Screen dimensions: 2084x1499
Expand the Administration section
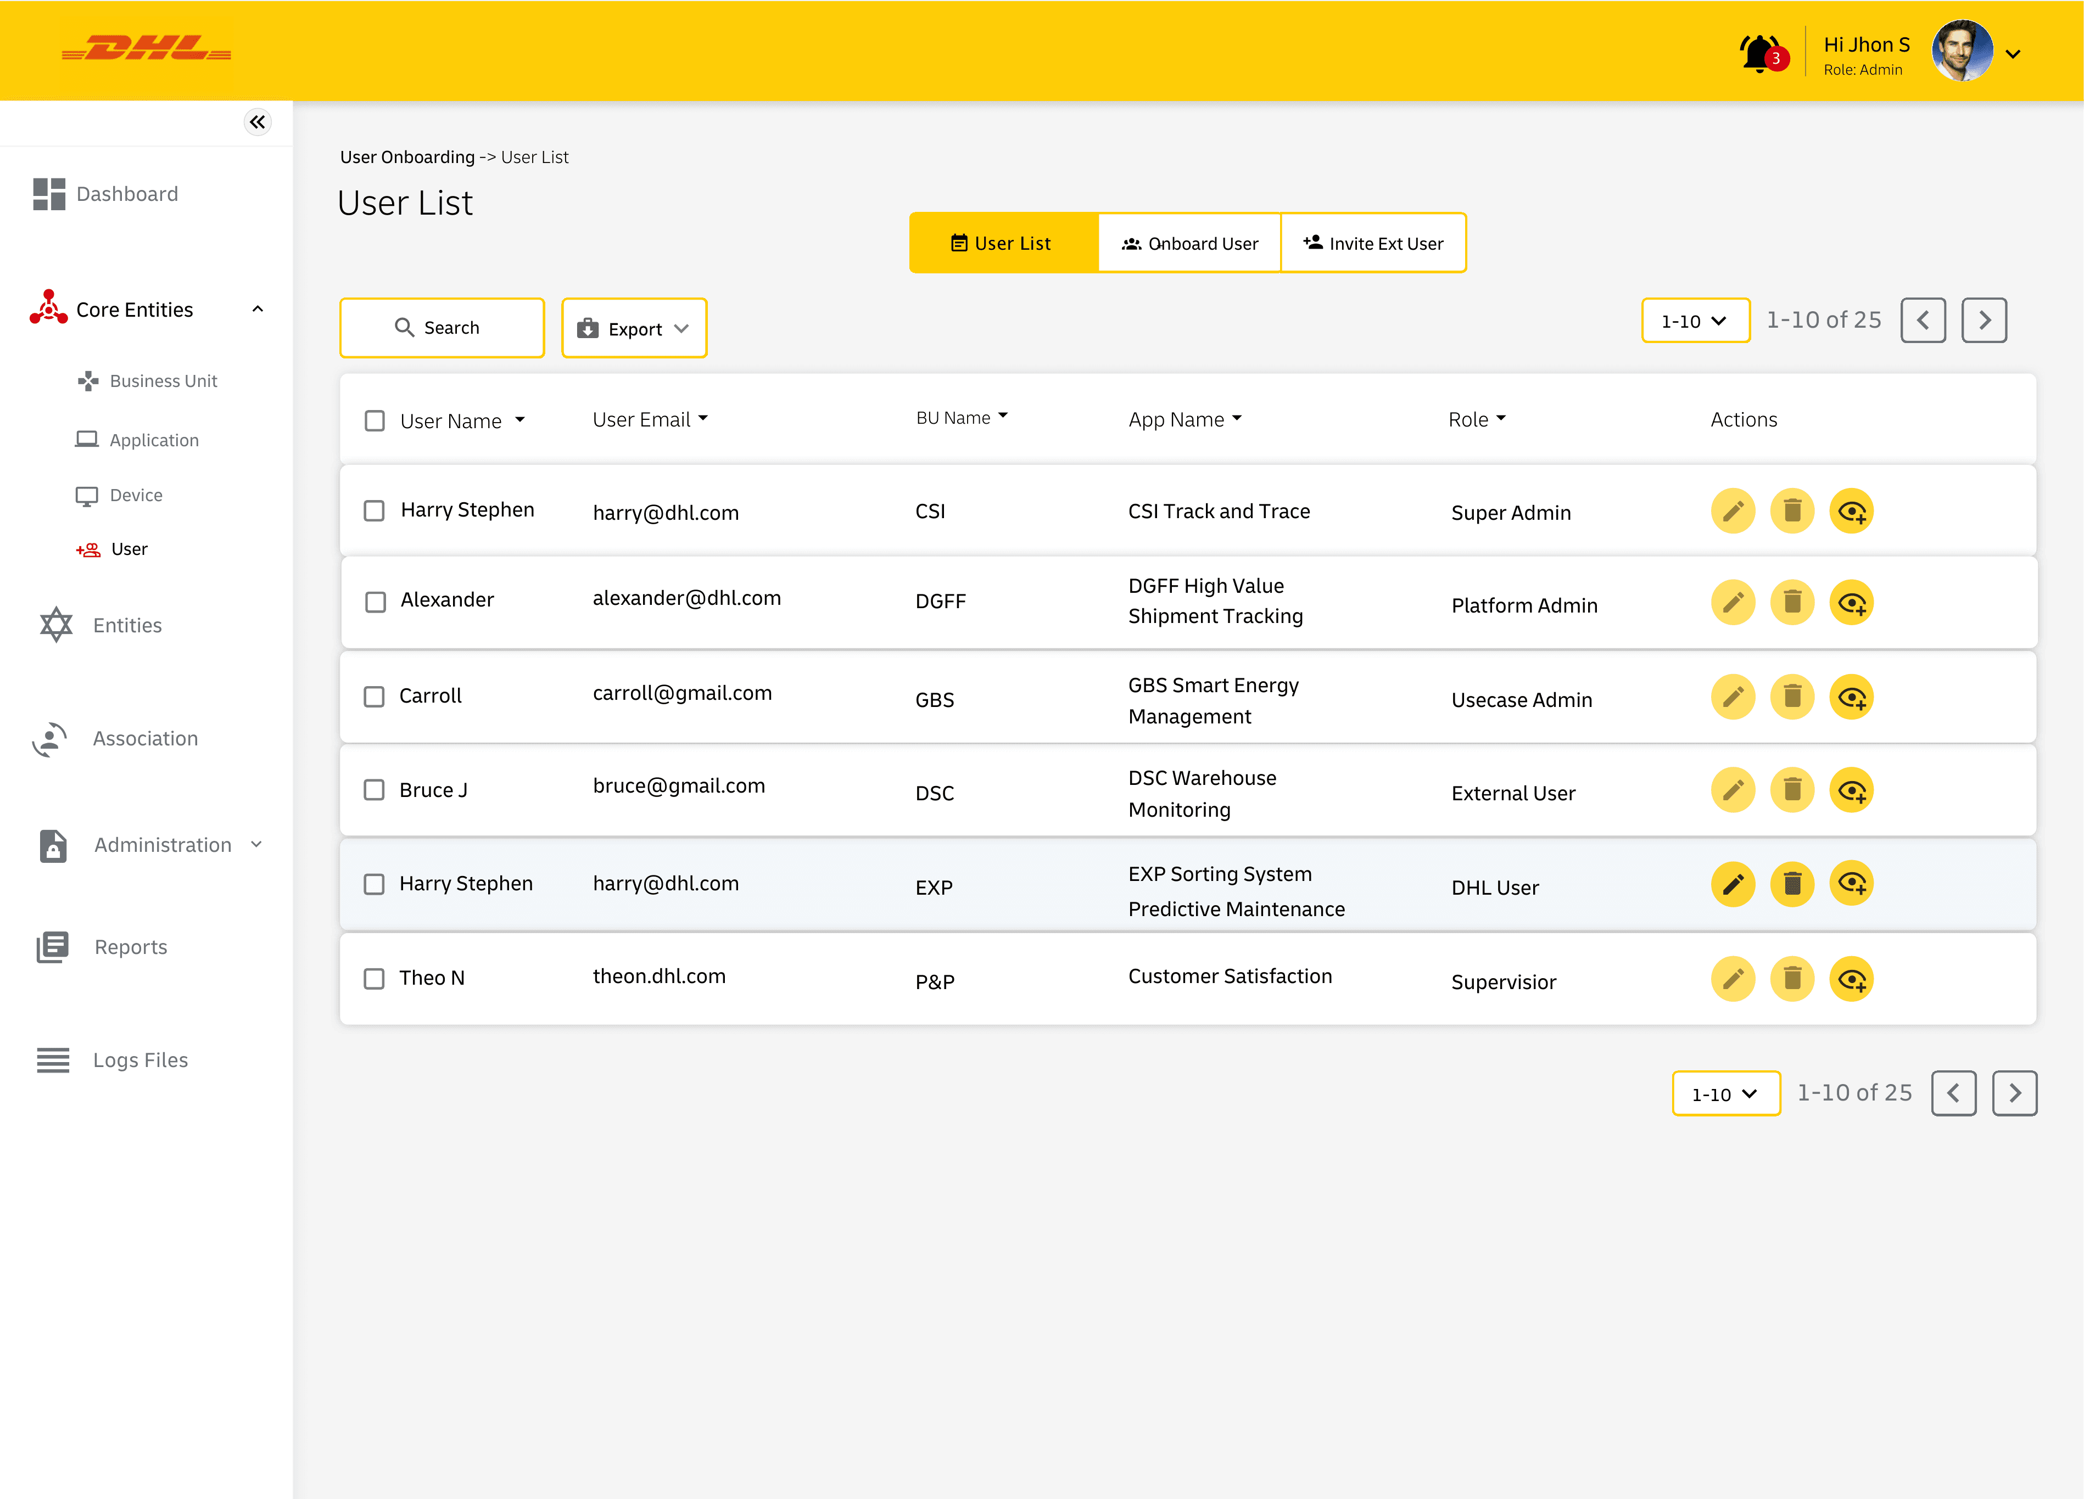tap(256, 844)
